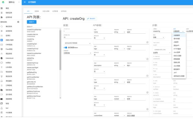Viewport: 193px width, 119px height.
Task: Switch to the 数据库 tab
Action: coord(37,11)
